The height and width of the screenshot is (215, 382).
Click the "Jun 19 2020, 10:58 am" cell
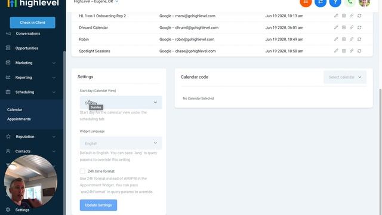click(x=284, y=51)
